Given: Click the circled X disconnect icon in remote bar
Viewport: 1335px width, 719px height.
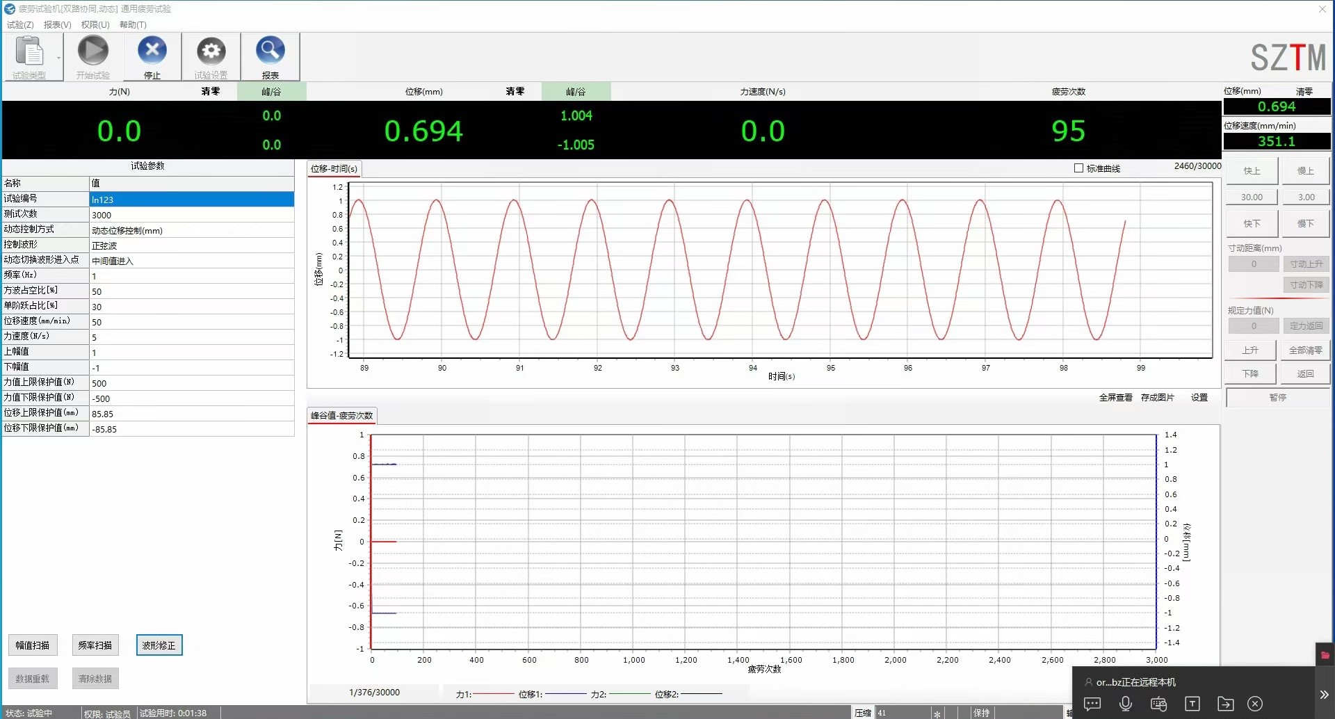Looking at the screenshot, I should click(1255, 704).
